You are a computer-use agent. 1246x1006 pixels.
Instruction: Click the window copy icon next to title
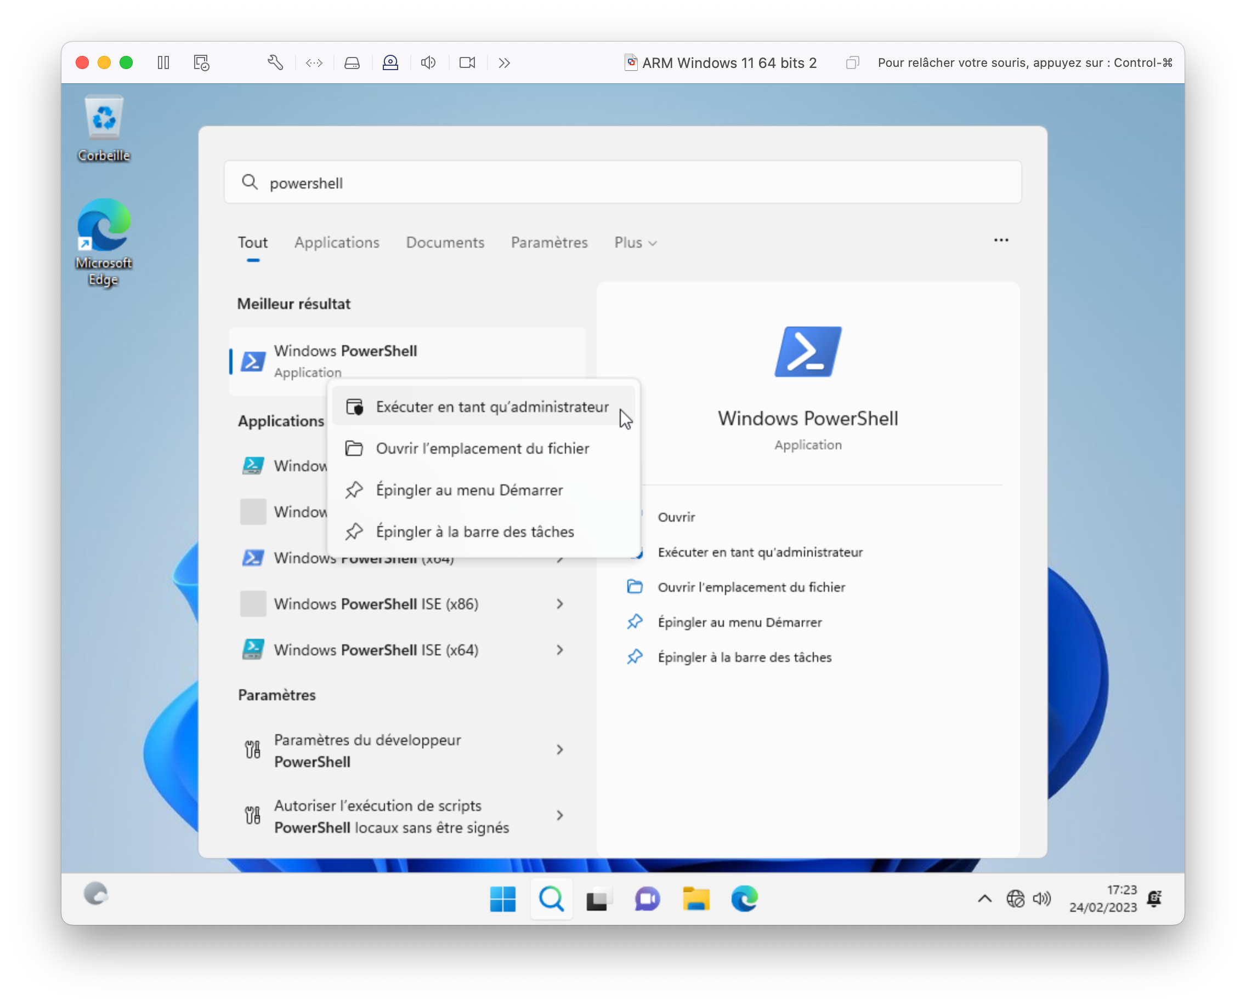[x=852, y=62]
